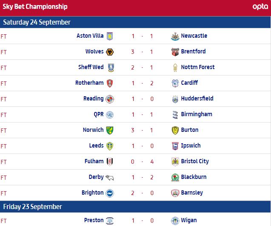Screen dimensions: 271x226
Task: Select the Wigan team name
Action: point(189,220)
